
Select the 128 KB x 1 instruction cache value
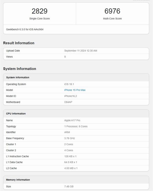pyautogui.click(x=70, y=156)
